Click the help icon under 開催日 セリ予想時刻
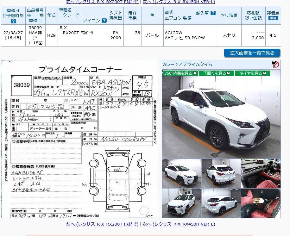This screenshot has width=290, height=236. (x=13, y=21)
